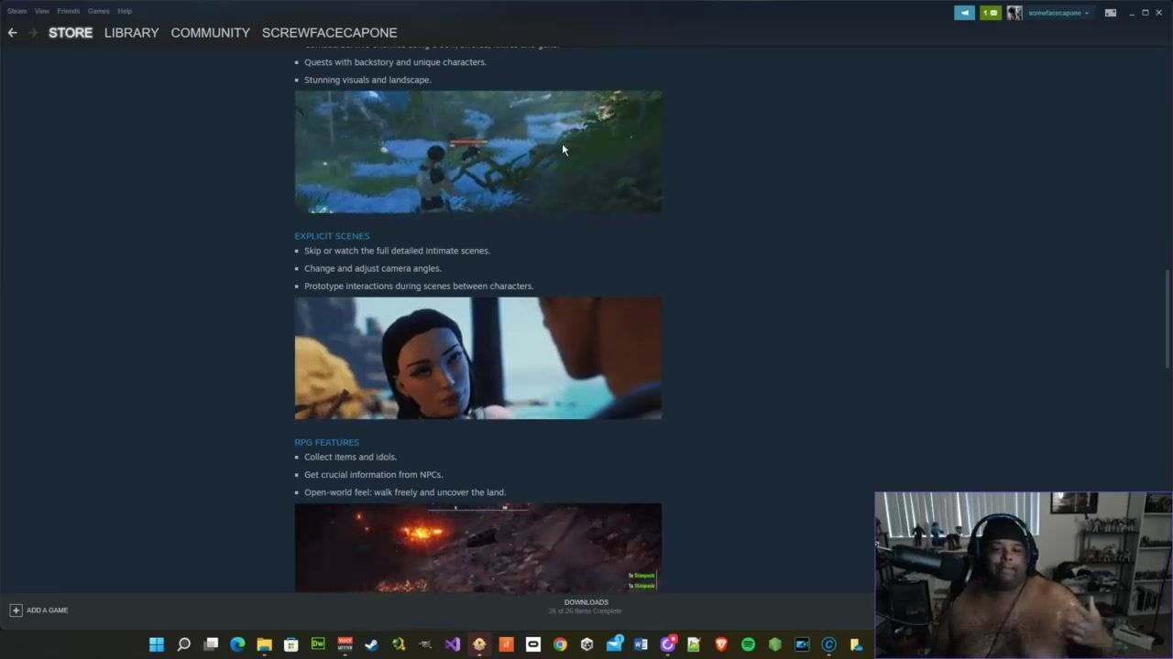
Task: Open the Downloads status at bottom
Action: pos(586,606)
